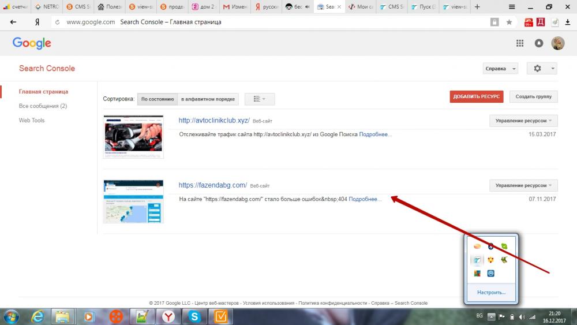This screenshot has width=577, height=325.
Task: Switch to the русски Yandex tab
Action: [267, 6]
